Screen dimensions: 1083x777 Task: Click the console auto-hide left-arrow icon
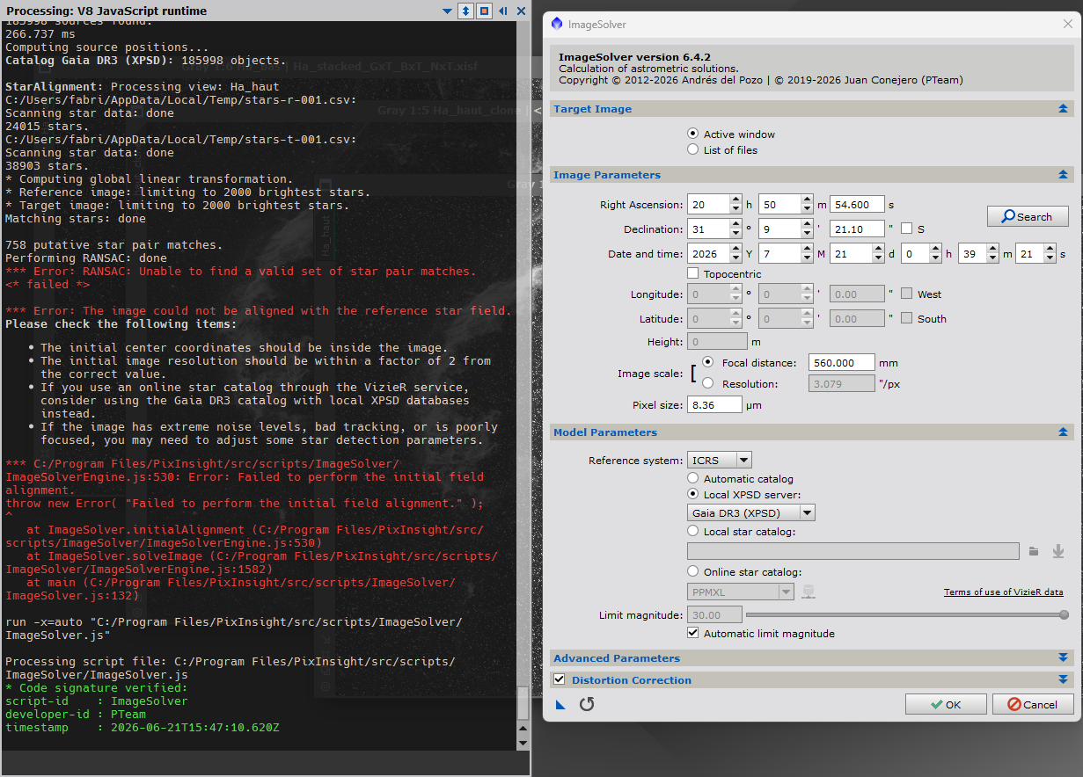click(x=502, y=11)
